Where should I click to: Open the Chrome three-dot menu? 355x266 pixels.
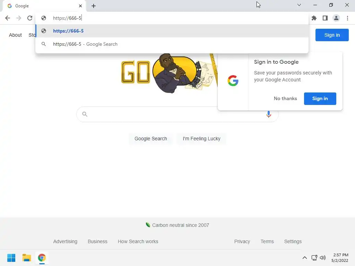pos(347,18)
